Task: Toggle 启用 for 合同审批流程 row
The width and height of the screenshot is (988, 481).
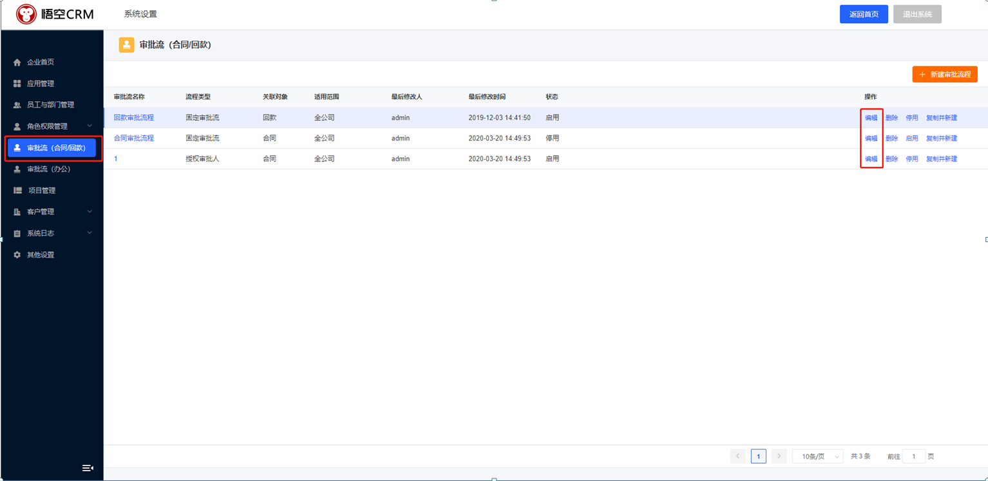Action: tap(912, 138)
